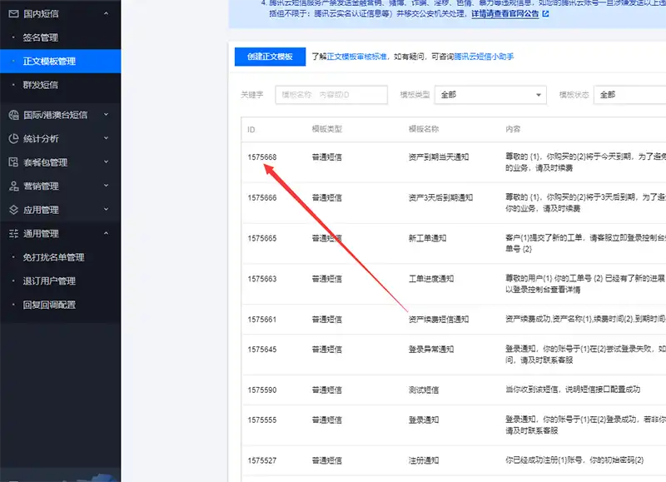Expand the 统计分析 chevron arrow

(106, 138)
